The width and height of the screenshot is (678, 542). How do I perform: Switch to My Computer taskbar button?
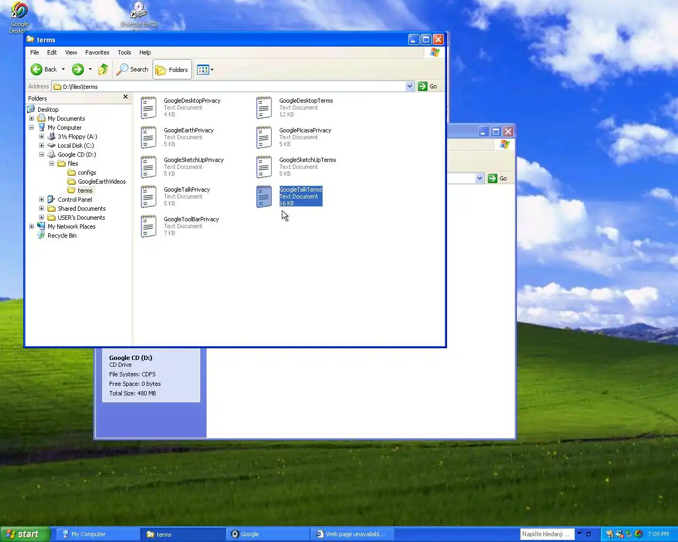pyautogui.click(x=98, y=534)
